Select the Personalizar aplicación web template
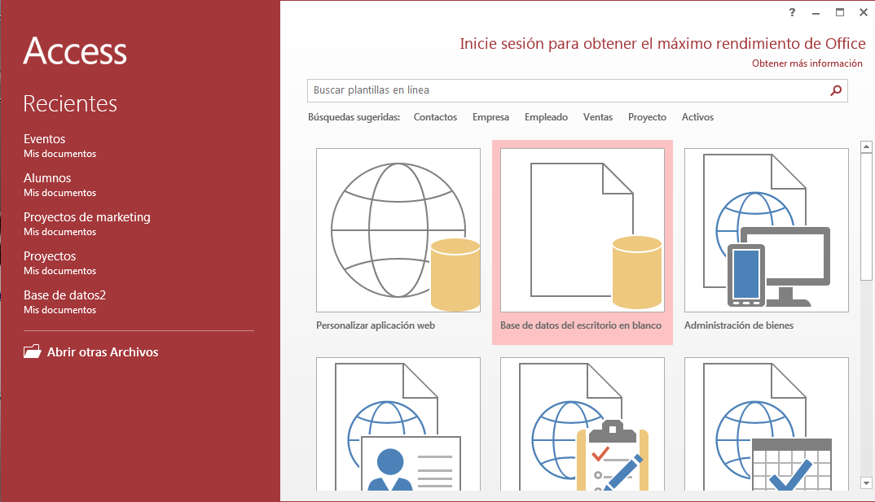Screen dimensions: 875x502 [x=398, y=230]
